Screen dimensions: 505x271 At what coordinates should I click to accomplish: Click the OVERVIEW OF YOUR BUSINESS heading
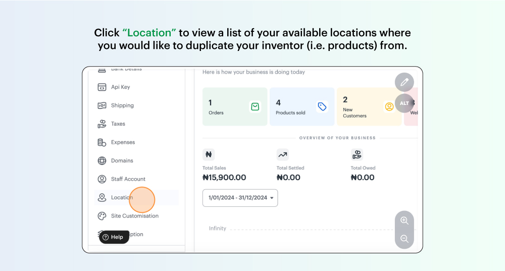click(x=337, y=138)
